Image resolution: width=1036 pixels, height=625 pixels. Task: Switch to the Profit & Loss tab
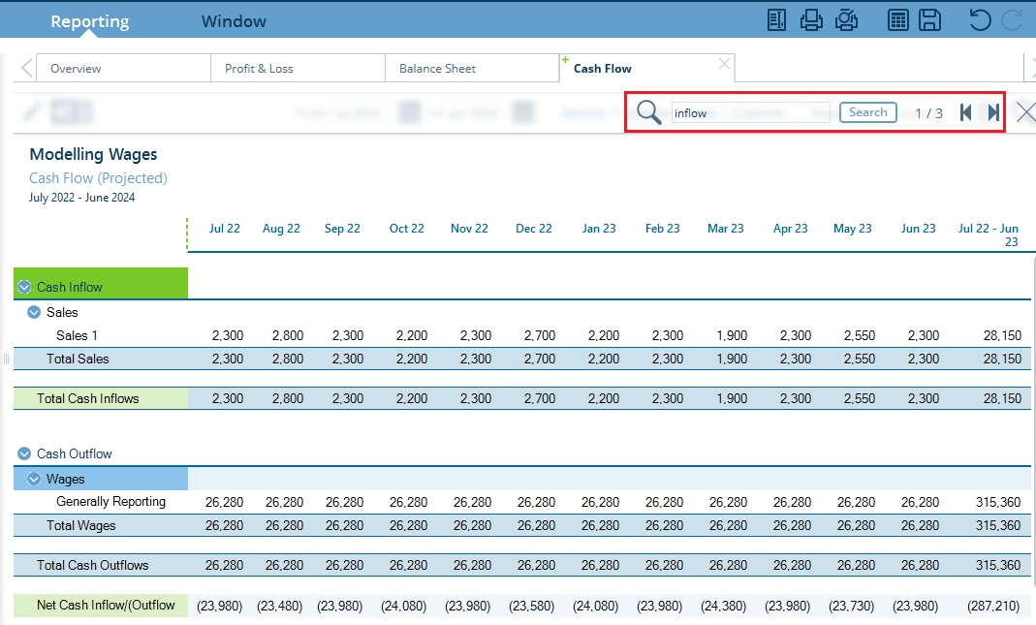pyautogui.click(x=259, y=69)
